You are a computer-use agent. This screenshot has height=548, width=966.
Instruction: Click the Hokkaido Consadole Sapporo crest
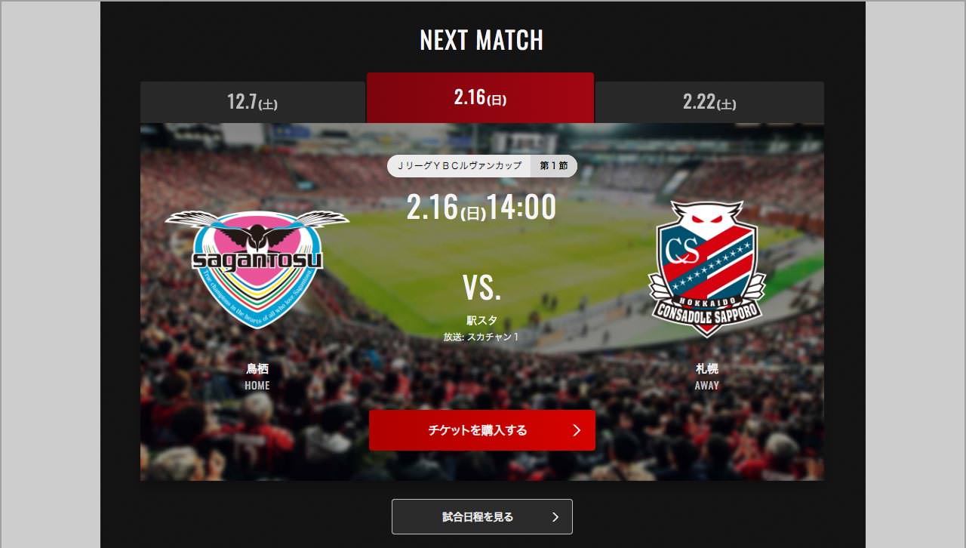coord(707,268)
